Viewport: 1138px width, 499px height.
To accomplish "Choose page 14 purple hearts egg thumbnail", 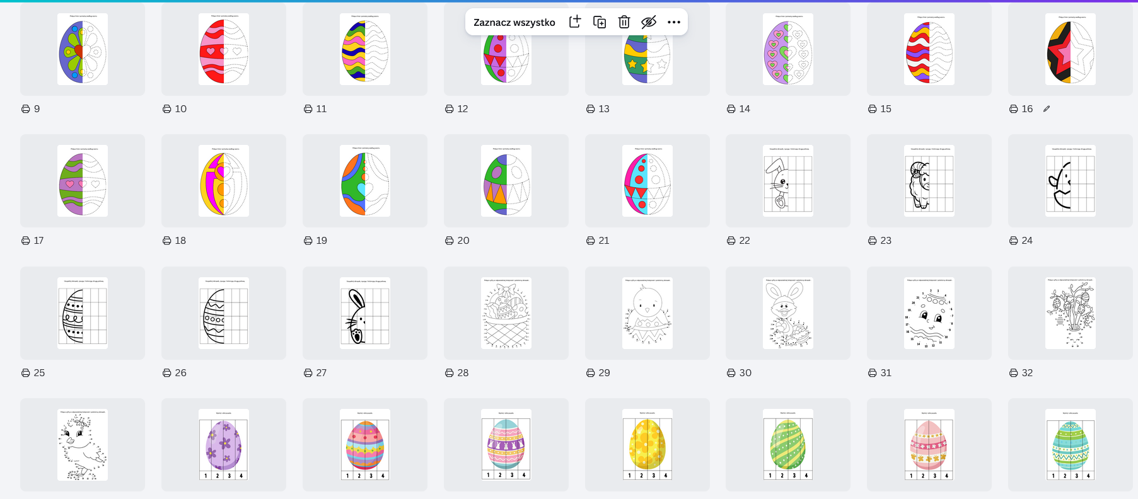I will (x=787, y=50).
